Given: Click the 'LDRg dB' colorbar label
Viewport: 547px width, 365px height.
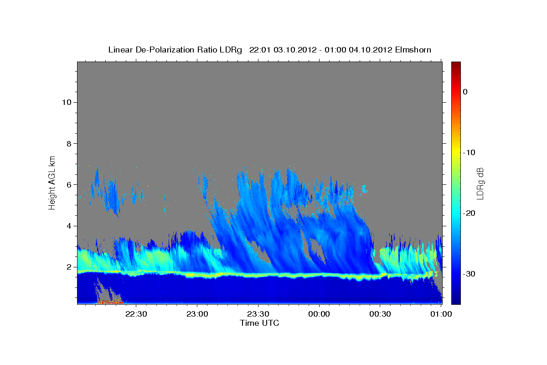Looking at the screenshot, I should [x=480, y=182].
